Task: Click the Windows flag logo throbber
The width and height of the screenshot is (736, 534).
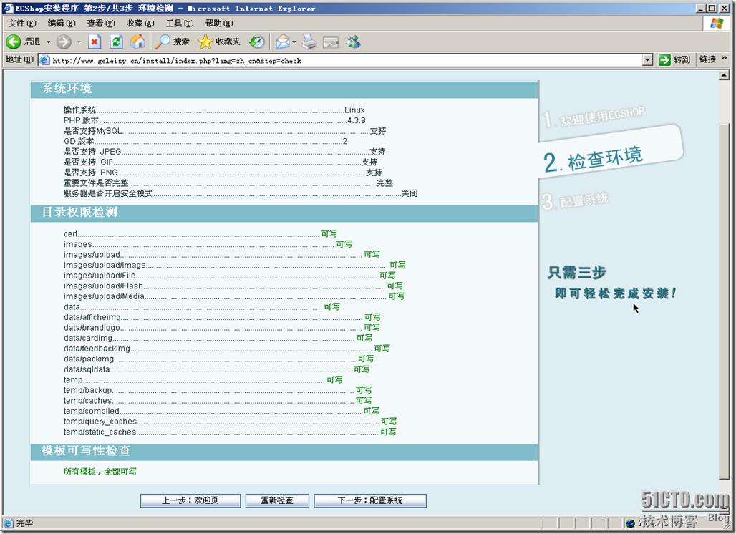Action: tap(716, 24)
